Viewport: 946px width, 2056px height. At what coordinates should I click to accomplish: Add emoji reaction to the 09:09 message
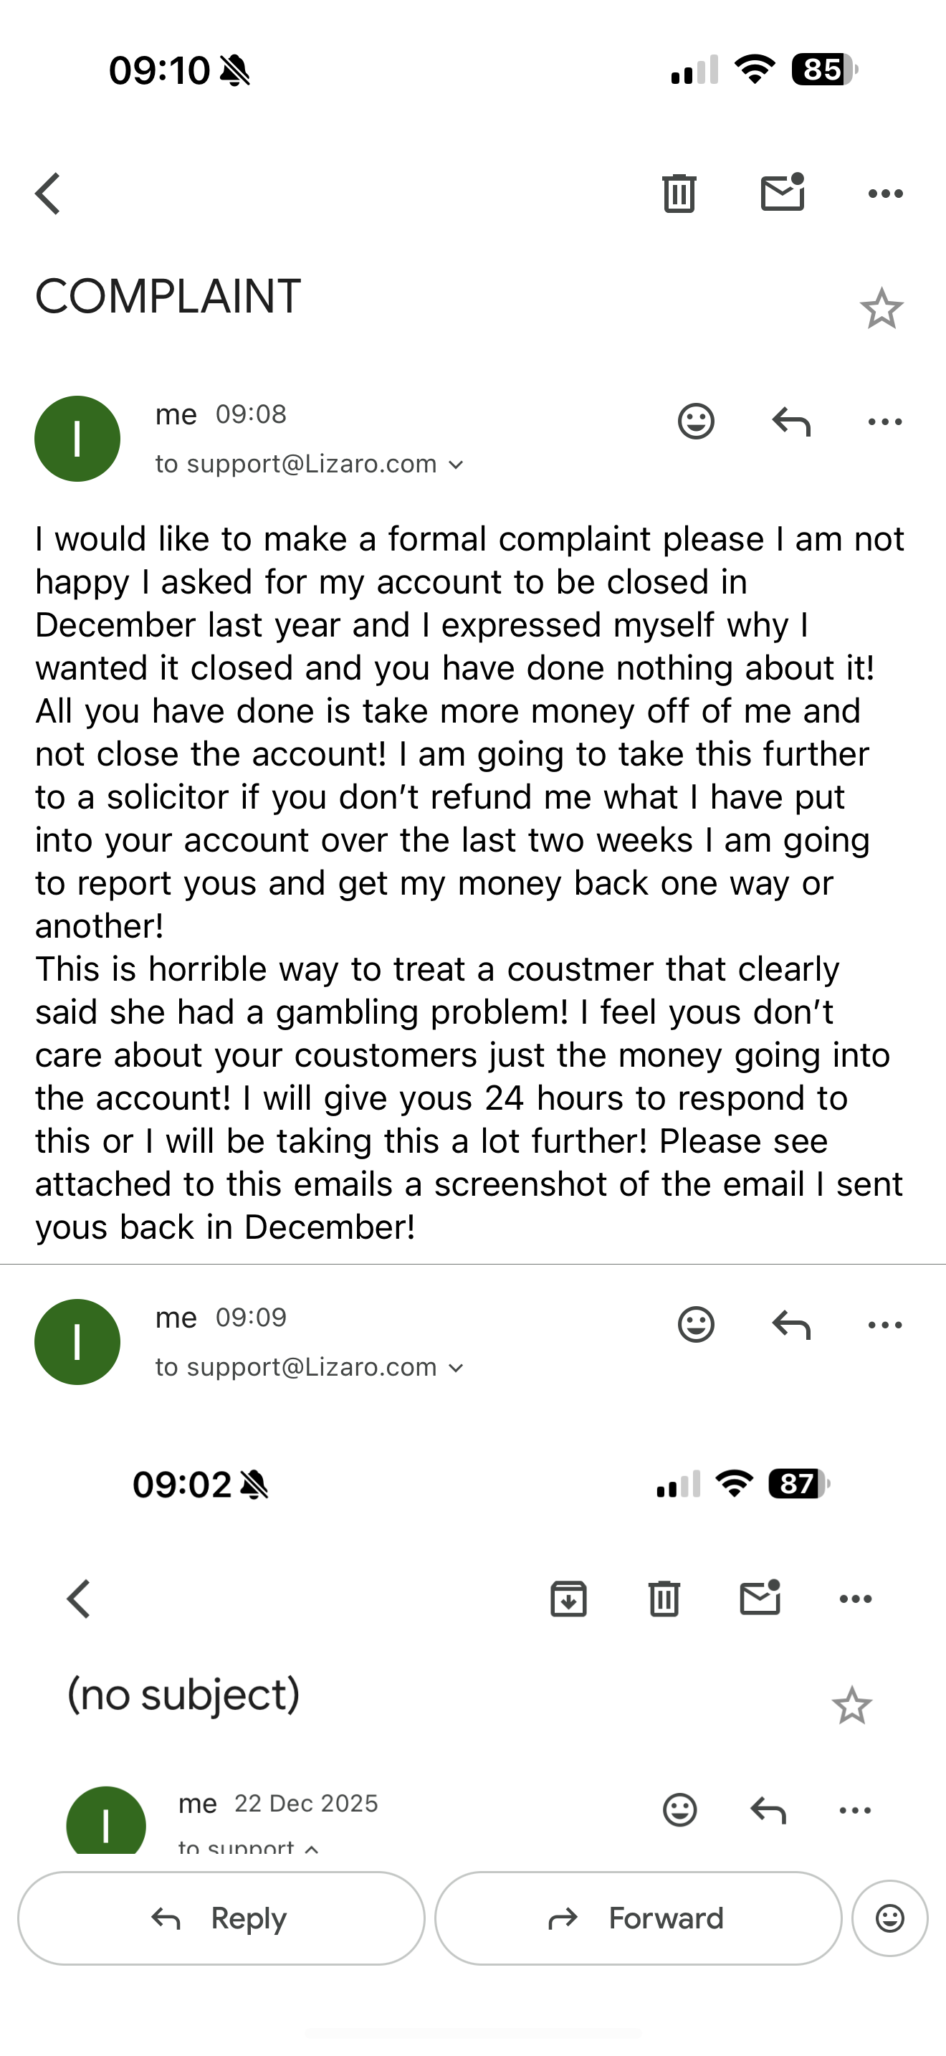tap(696, 1325)
